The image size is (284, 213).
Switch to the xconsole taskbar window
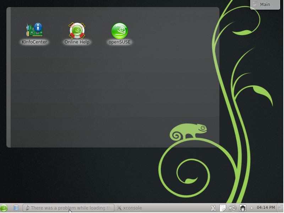point(130,208)
